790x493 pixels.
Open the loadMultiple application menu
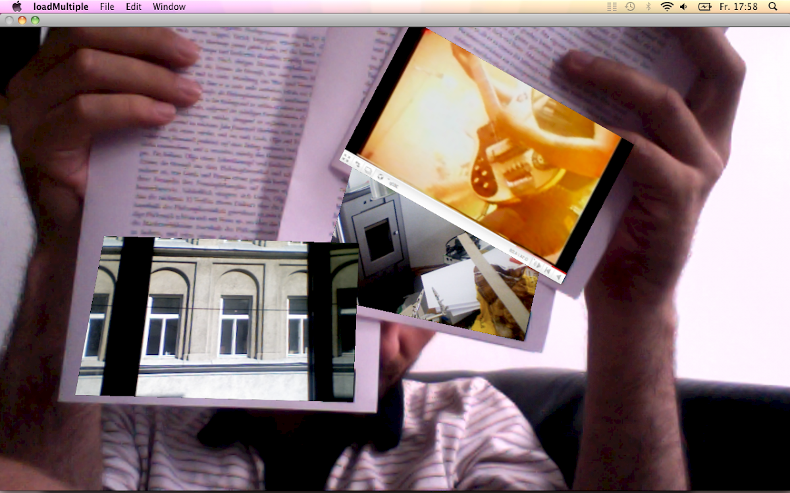[61, 7]
